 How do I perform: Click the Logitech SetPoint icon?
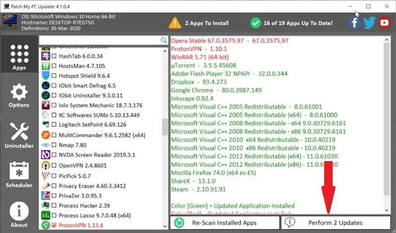pyautogui.click(x=46, y=124)
